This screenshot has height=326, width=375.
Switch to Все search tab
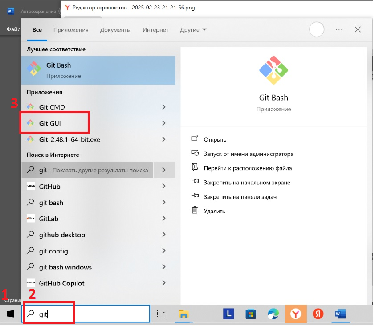coord(37,30)
